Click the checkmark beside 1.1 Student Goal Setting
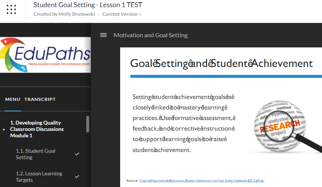The height and width of the screenshot is (187, 322). (x=77, y=154)
